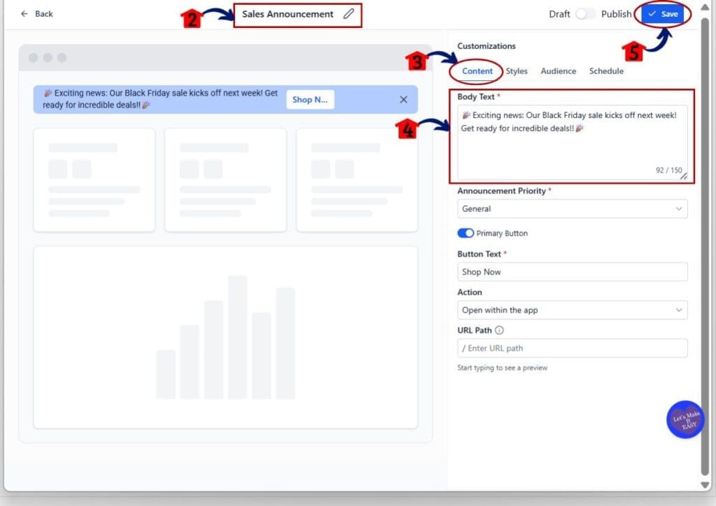This screenshot has height=506, width=716.
Task: Click the Shop Now preview button
Action: (310, 100)
